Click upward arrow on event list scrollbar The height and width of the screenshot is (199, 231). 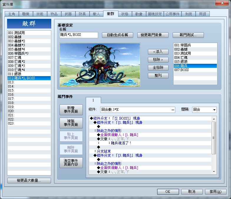[214, 119]
